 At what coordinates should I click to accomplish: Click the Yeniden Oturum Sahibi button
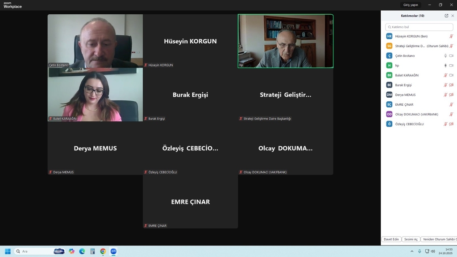(x=439, y=239)
